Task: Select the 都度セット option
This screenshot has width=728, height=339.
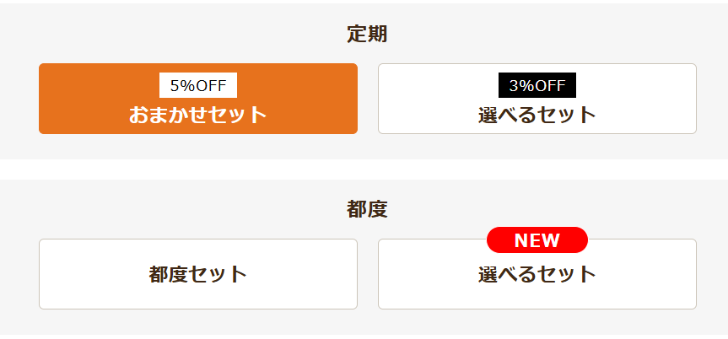Action: pos(198,274)
